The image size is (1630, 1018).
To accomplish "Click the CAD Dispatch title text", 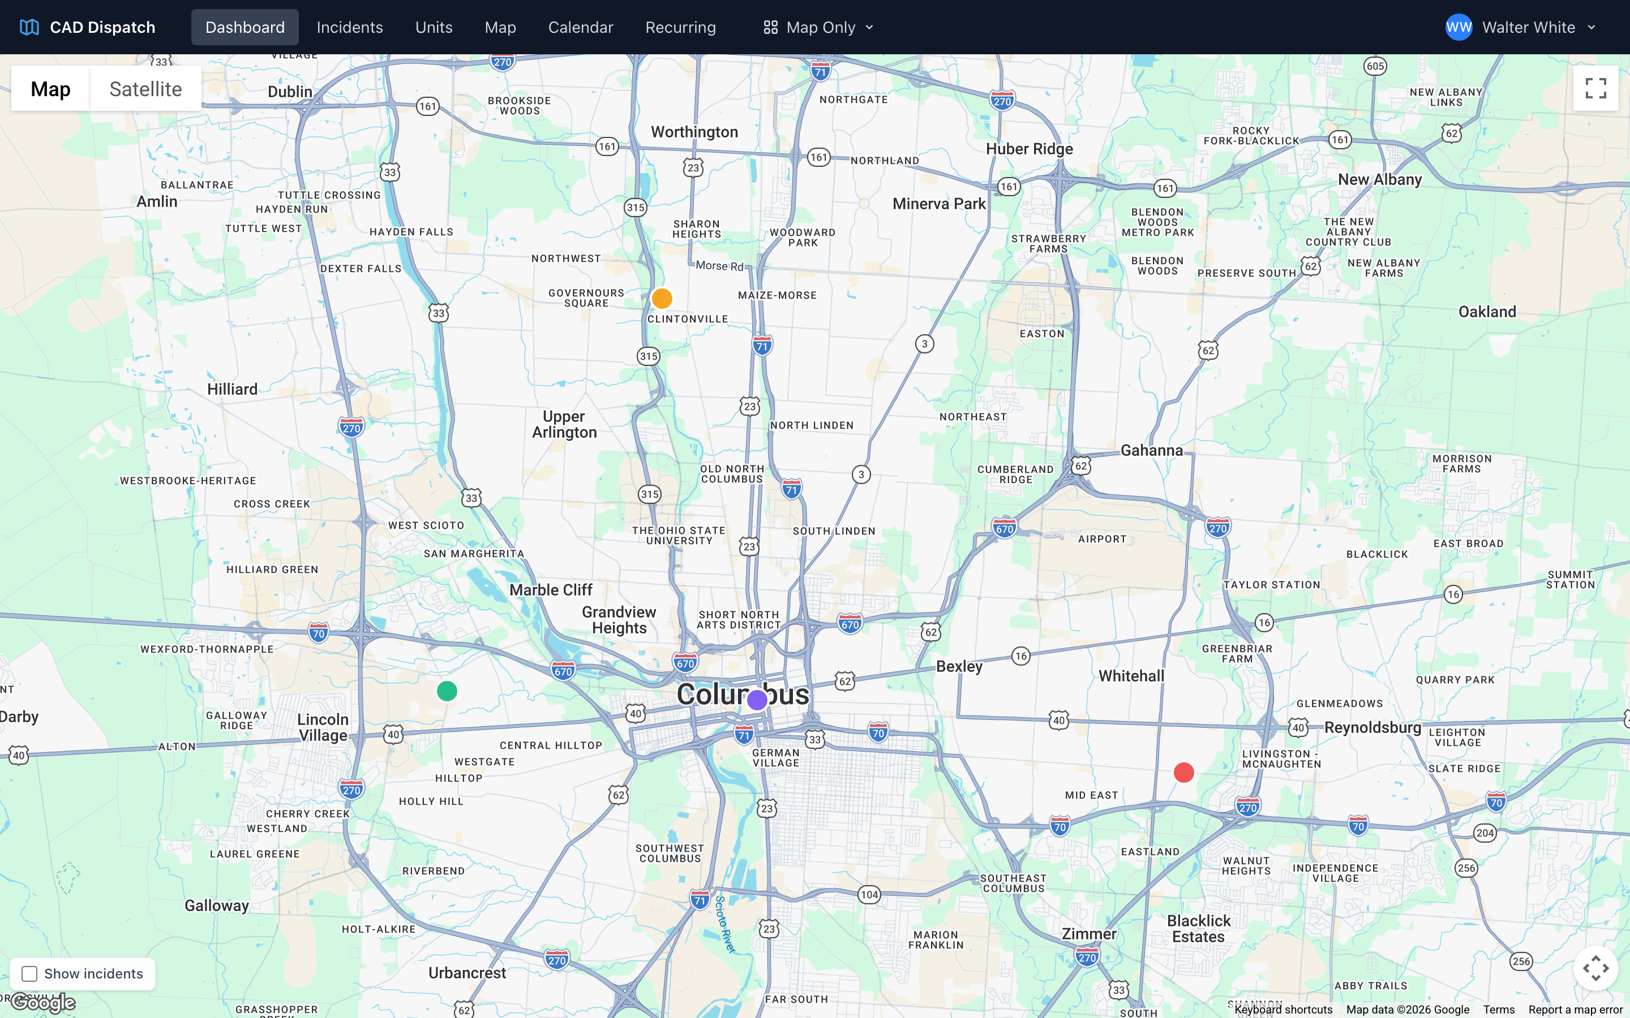I will pyautogui.click(x=102, y=27).
